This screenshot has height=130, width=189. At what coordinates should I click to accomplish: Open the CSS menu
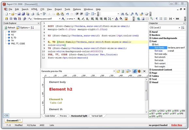42,9
